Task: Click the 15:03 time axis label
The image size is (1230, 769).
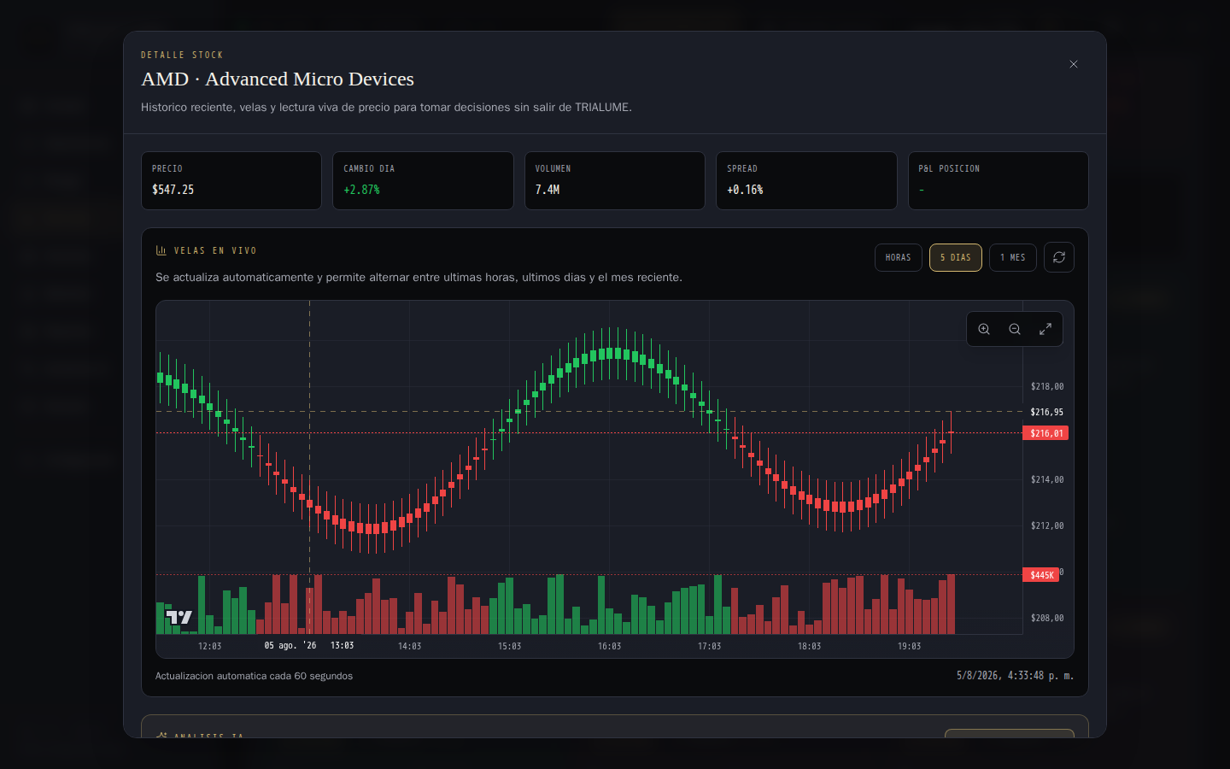Action: click(x=510, y=646)
